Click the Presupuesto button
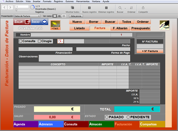Viewport: 178px width, 131px height. click(x=141, y=28)
